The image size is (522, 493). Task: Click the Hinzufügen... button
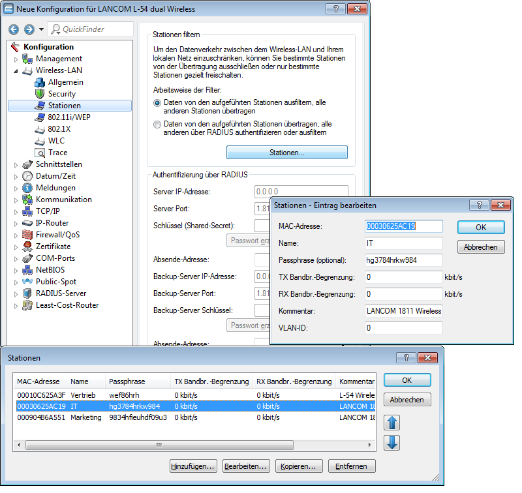pos(193,466)
